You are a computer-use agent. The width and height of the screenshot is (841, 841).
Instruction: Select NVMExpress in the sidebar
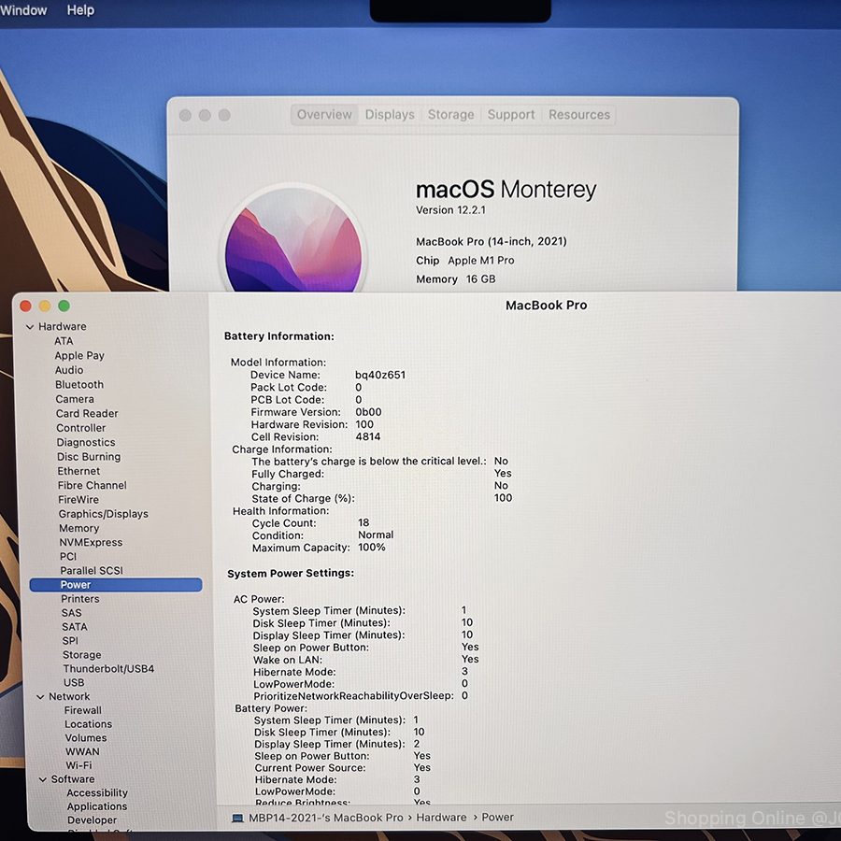(x=91, y=542)
